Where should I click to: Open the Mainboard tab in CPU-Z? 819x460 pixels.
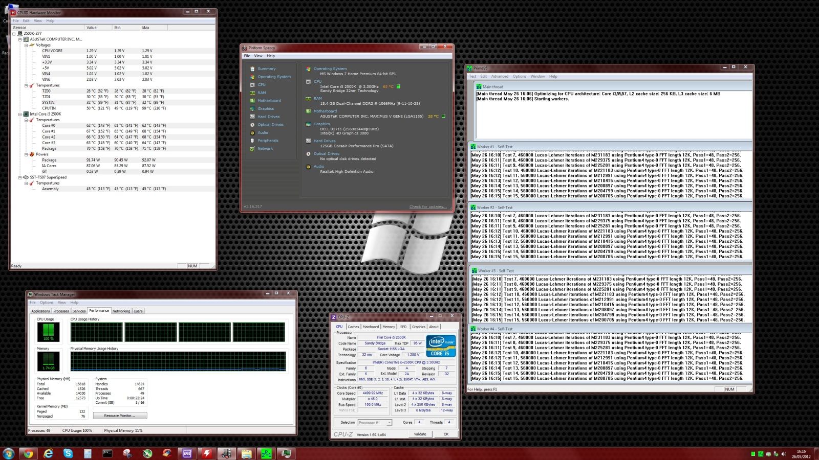point(371,327)
